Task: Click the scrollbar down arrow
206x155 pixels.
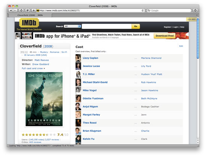Action: 198,143
